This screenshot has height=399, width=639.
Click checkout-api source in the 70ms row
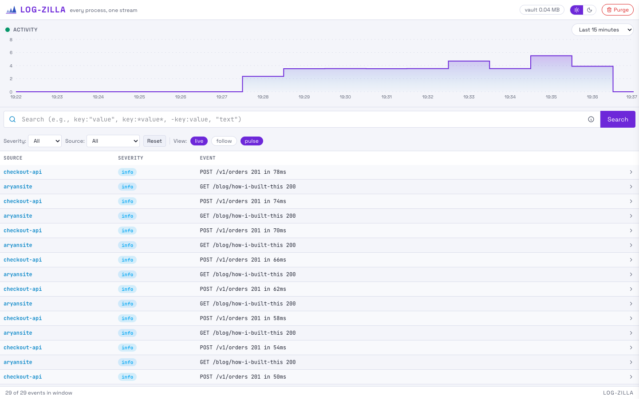[x=23, y=231]
